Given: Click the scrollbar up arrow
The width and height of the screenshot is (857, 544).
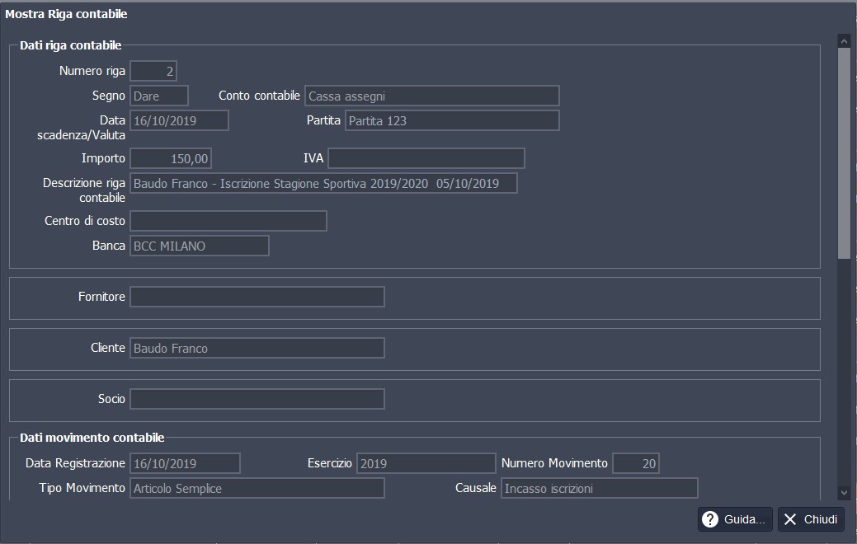Looking at the screenshot, I should click(844, 40).
